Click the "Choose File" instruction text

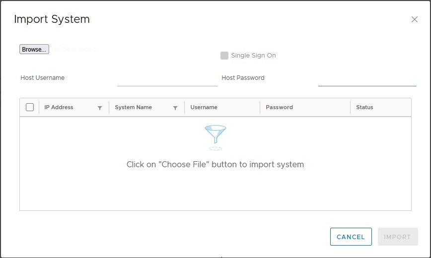pos(215,164)
